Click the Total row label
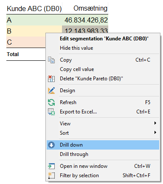This screenshot has height=184, width=163. point(13,54)
